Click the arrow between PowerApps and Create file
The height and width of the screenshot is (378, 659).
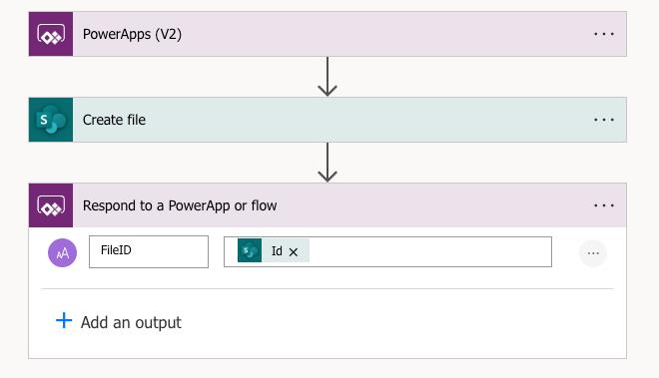(328, 77)
